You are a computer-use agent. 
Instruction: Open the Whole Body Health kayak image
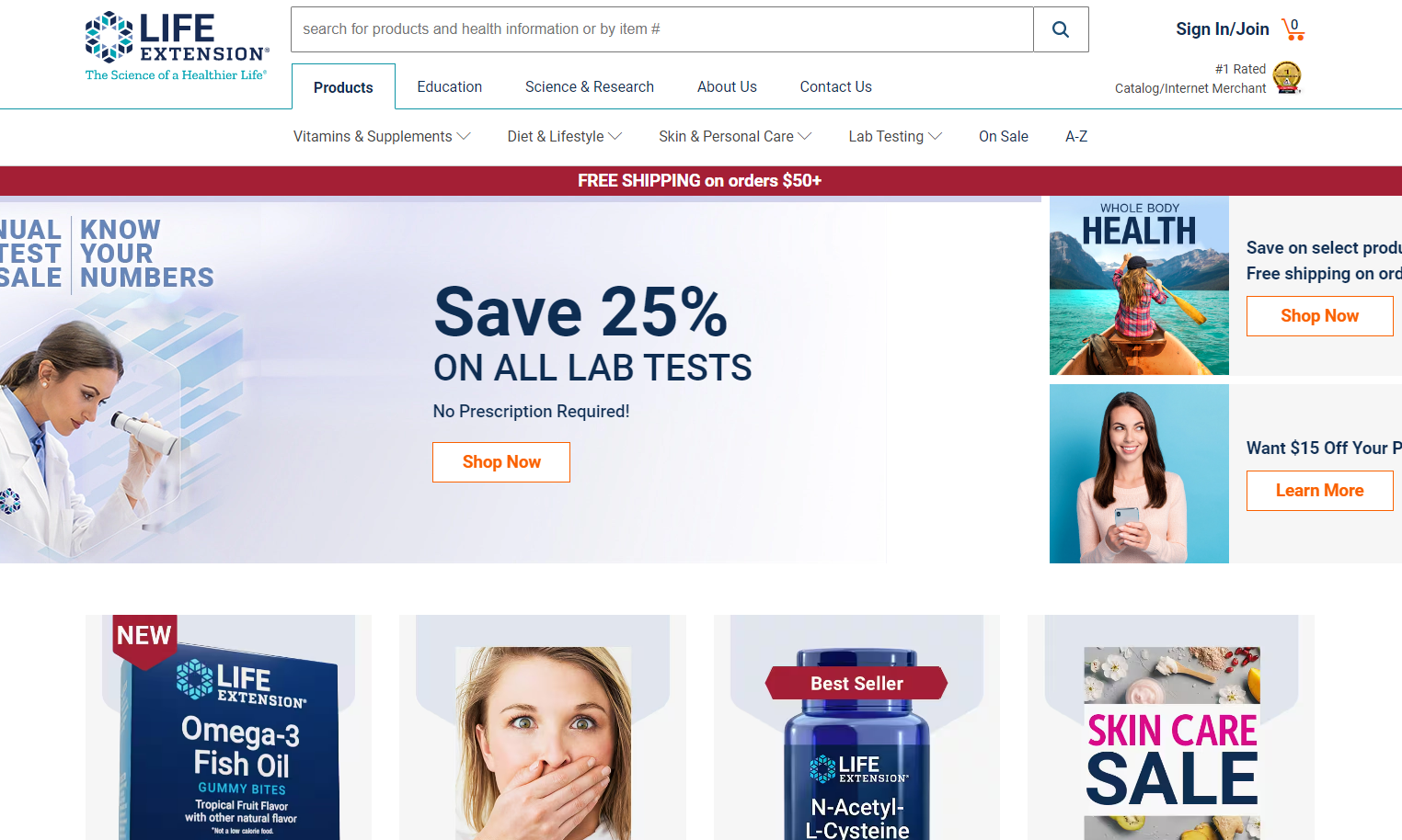point(1139,286)
